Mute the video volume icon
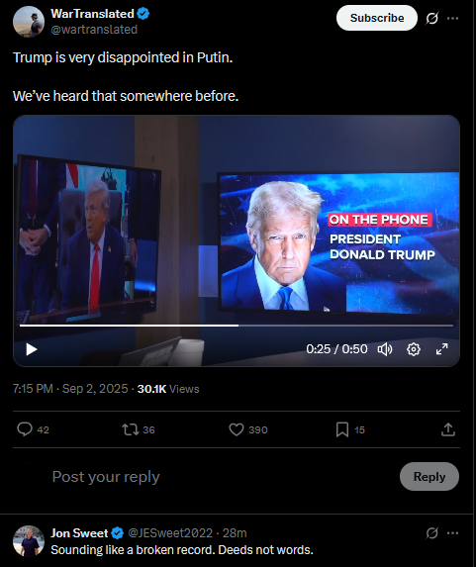 tap(385, 349)
